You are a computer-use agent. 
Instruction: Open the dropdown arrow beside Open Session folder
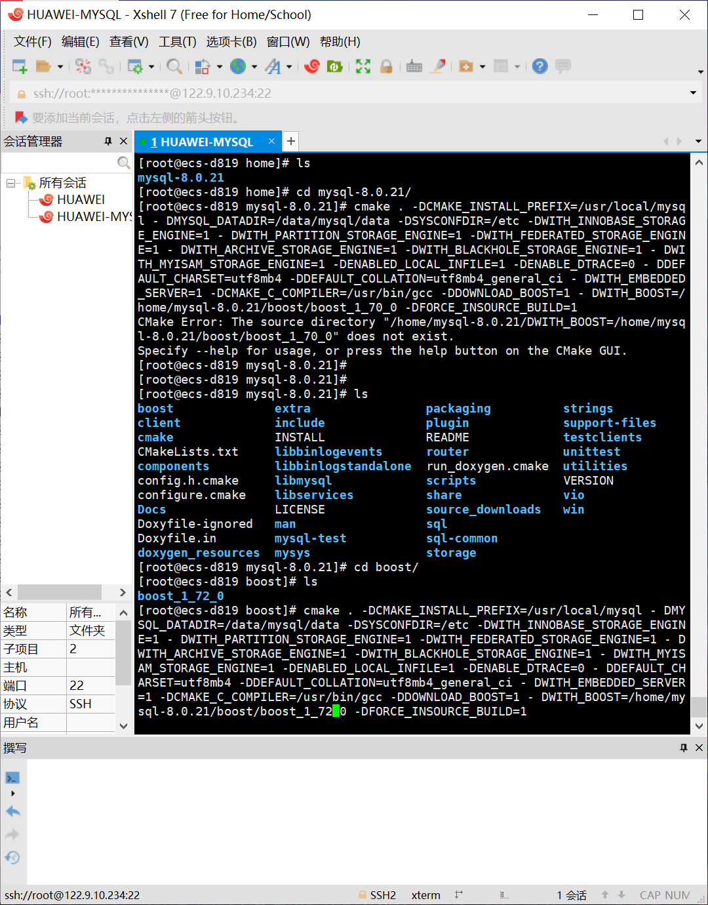(x=60, y=66)
